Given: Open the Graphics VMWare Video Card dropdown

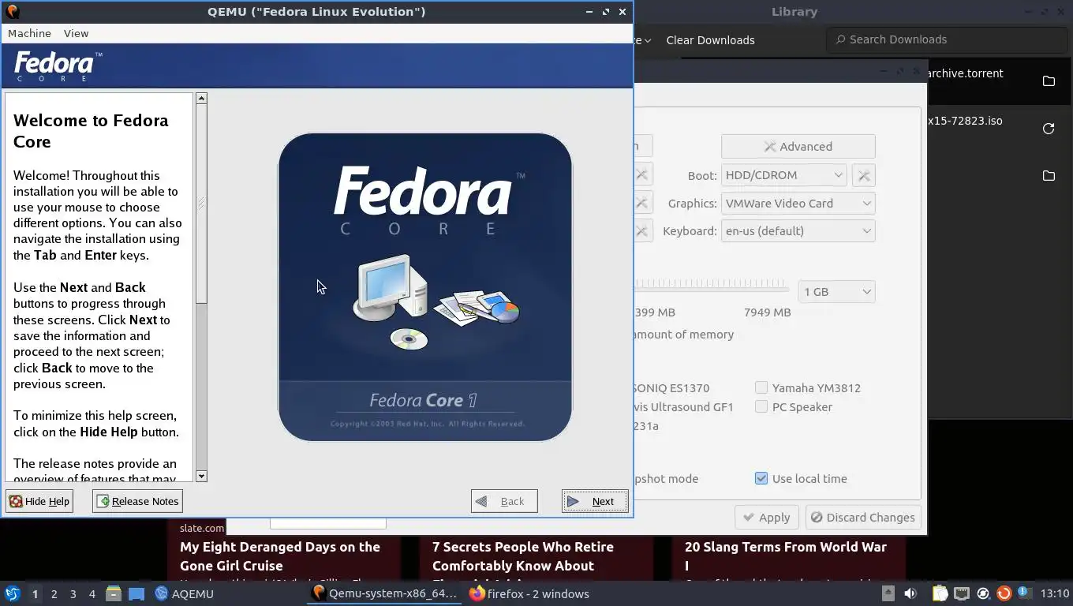Looking at the screenshot, I should (798, 203).
